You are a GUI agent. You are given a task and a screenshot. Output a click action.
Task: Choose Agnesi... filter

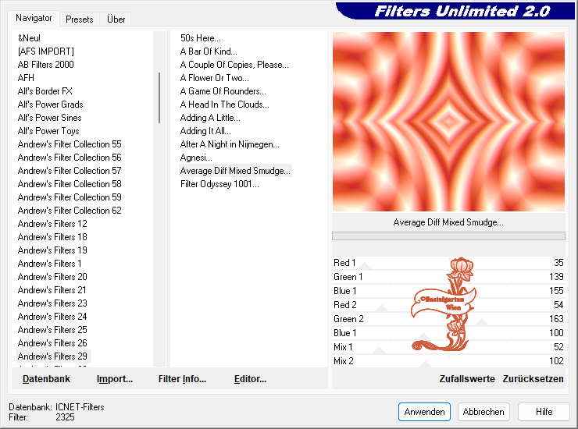click(196, 158)
